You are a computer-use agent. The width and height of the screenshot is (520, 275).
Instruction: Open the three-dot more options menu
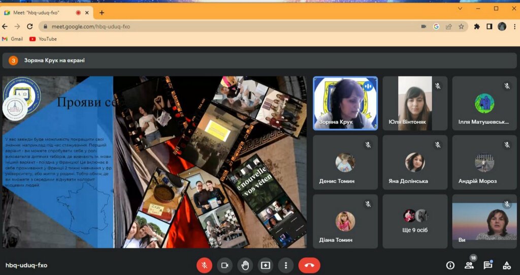click(286, 265)
